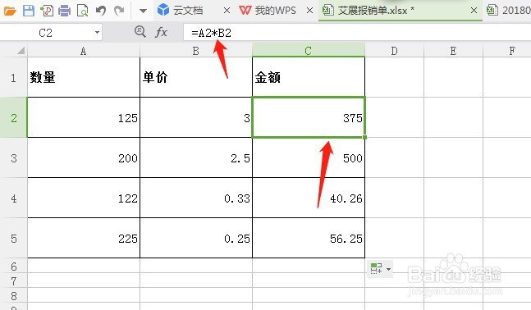Open the insert function fx button
This screenshot has width=531, height=310.
click(161, 33)
